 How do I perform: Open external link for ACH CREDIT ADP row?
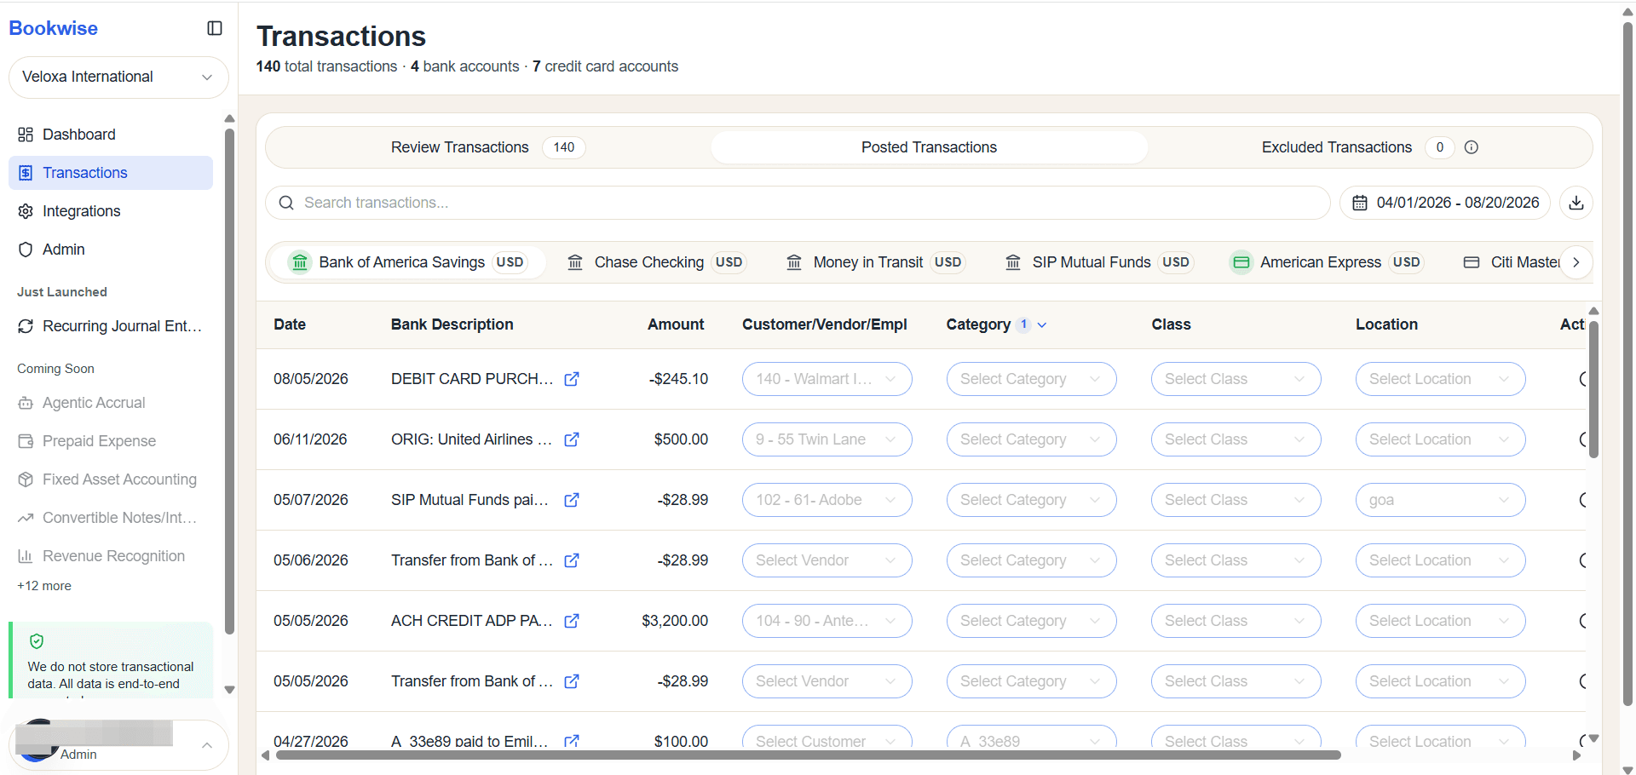click(572, 621)
